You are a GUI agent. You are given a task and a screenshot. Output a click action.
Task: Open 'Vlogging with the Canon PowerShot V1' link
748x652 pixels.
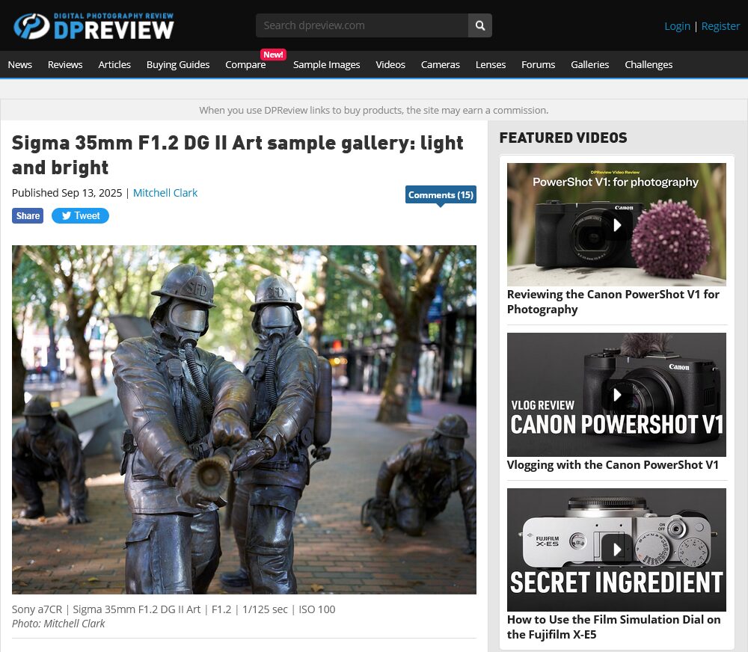(613, 465)
